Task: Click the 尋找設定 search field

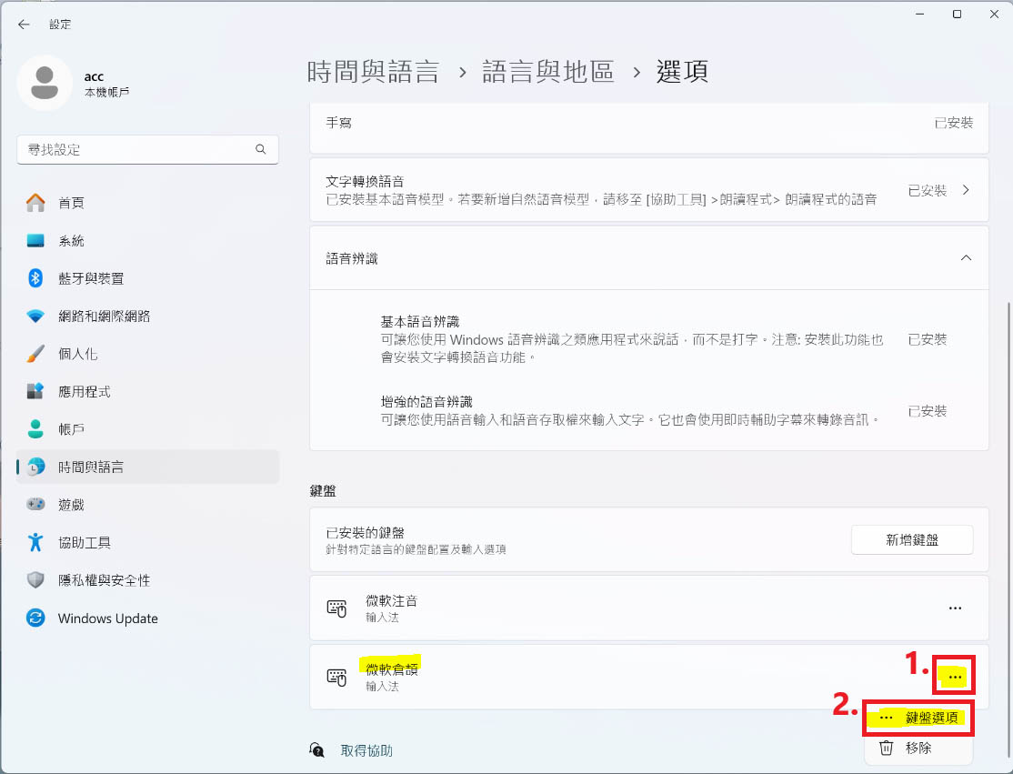Action: tap(136, 149)
